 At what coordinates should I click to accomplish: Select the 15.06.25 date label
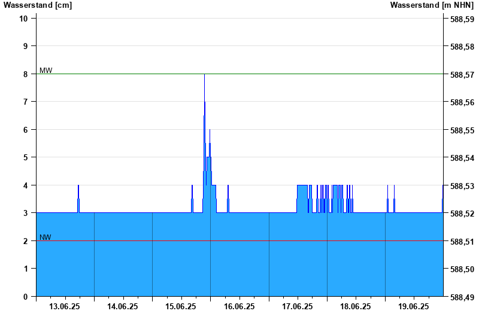(x=181, y=307)
